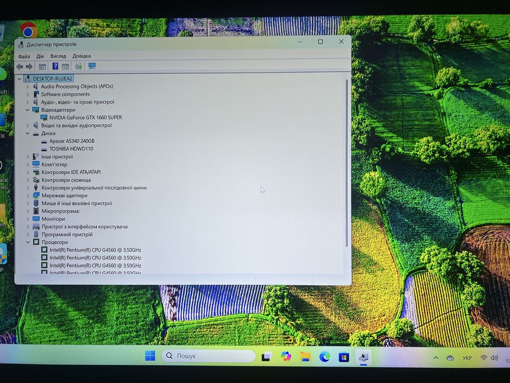Select Програмний пристрій row
The image size is (510, 383).
point(67,235)
